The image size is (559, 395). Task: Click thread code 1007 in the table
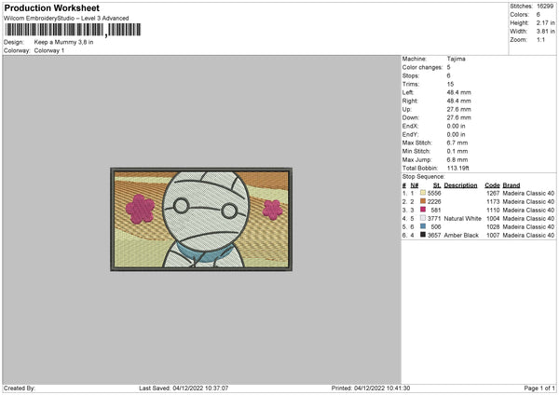click(493, 236)
